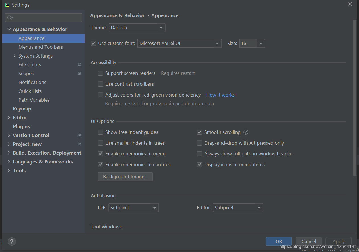Open the How it works link
359x252 pixels.
point(220,95)
